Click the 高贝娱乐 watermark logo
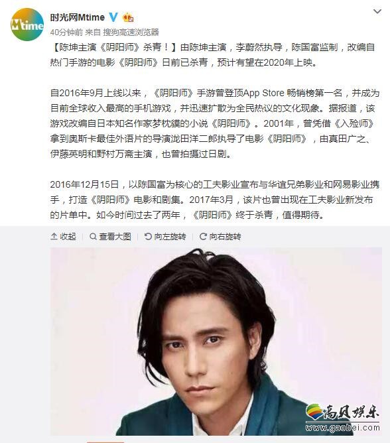This screenshot has height=443, width=390. tap(342, 412)
